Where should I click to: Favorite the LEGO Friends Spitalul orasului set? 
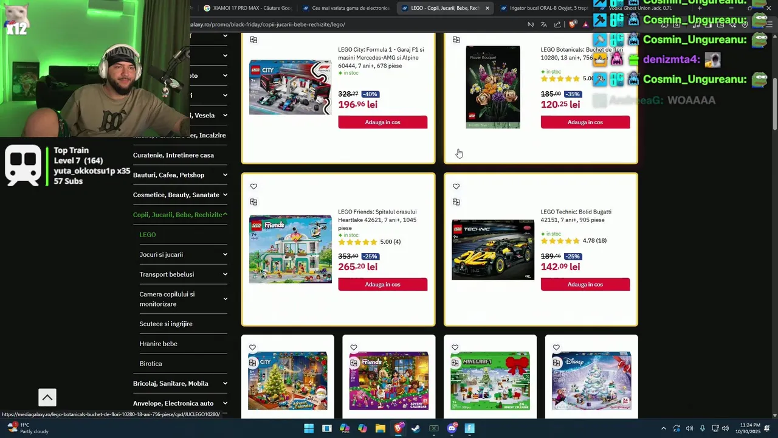tap(253, 186)
